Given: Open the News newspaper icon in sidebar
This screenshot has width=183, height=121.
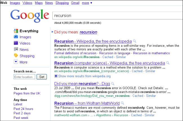Looking at the screenshot, I should coord(16,49).
